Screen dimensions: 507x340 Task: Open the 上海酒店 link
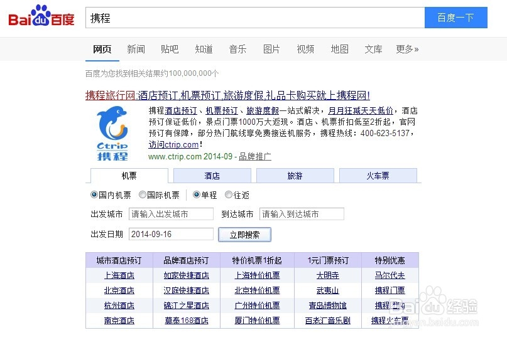click(x=119, y=275)
